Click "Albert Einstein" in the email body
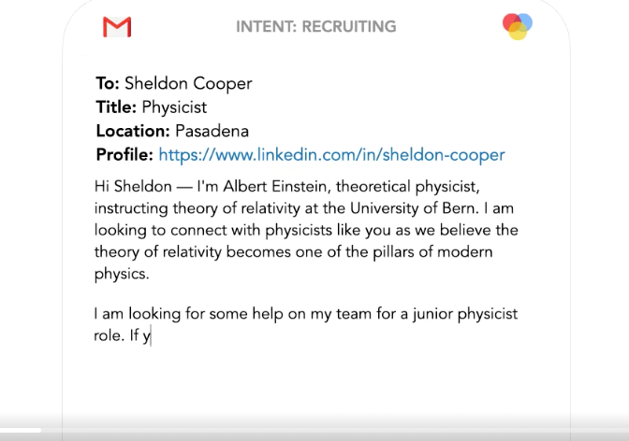The width and height of the screenshot is (629, 441). point(275,186)
